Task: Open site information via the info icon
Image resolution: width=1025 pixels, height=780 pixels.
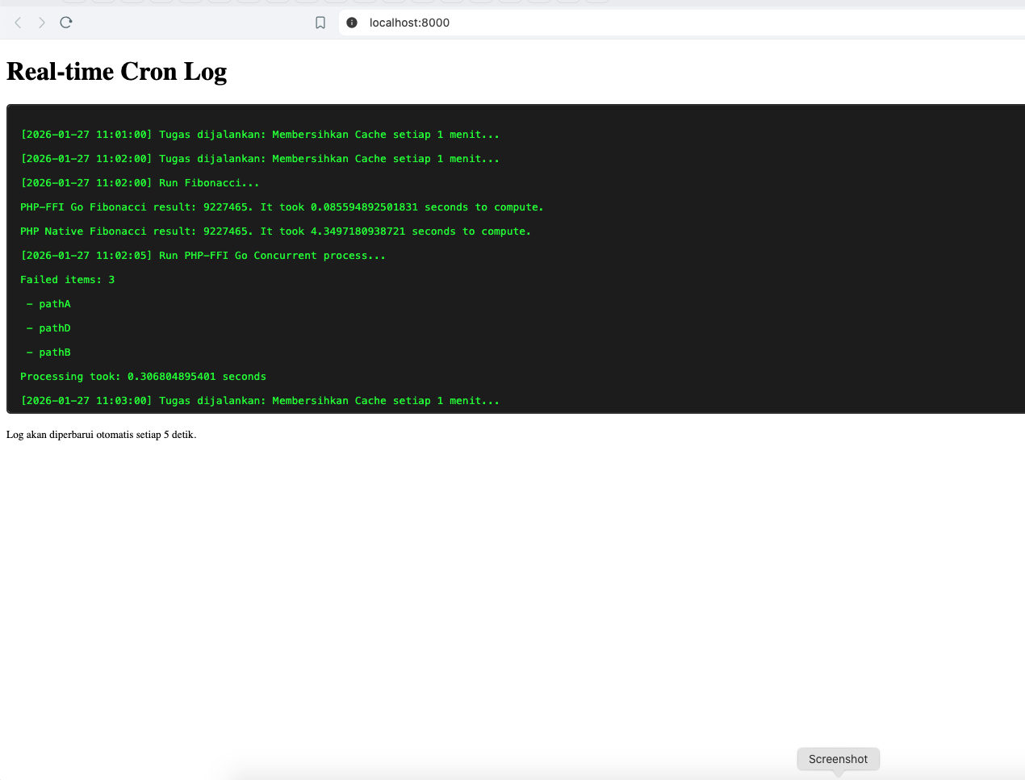Action: 350,23
